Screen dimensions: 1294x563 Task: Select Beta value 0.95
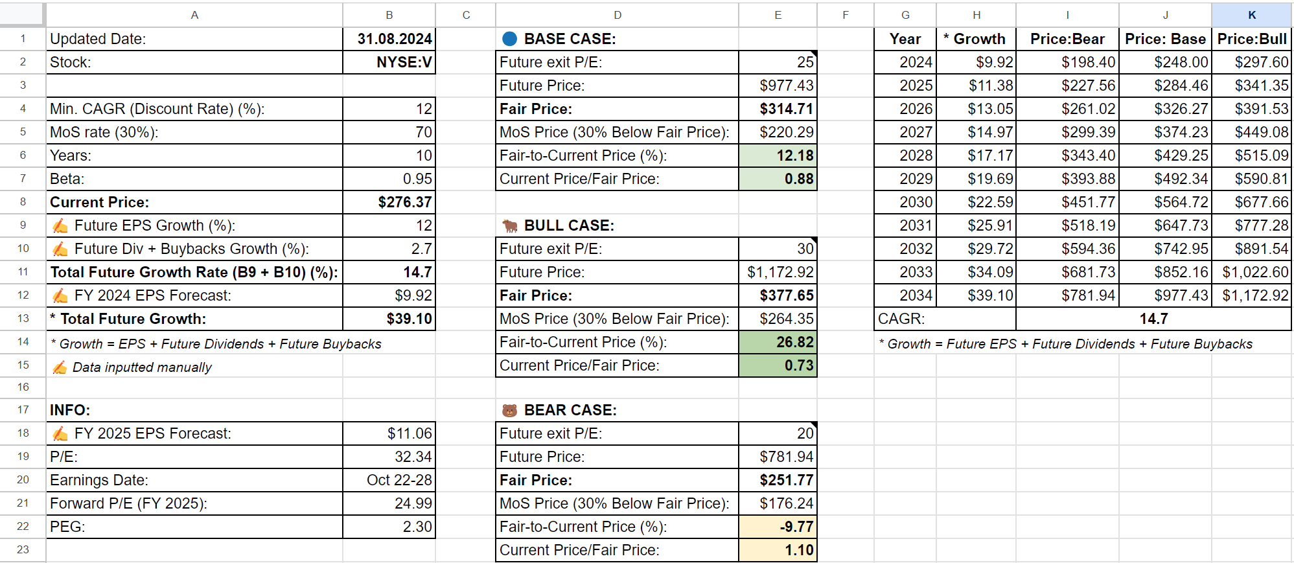pos(389,179)
